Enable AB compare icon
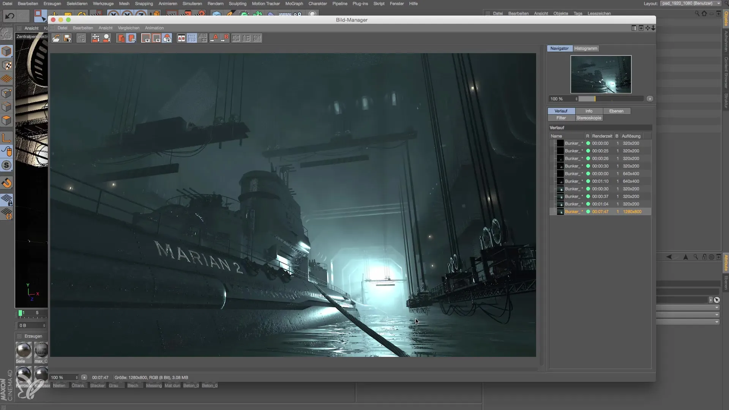This screenshot has height=410, width=729. 181,38
